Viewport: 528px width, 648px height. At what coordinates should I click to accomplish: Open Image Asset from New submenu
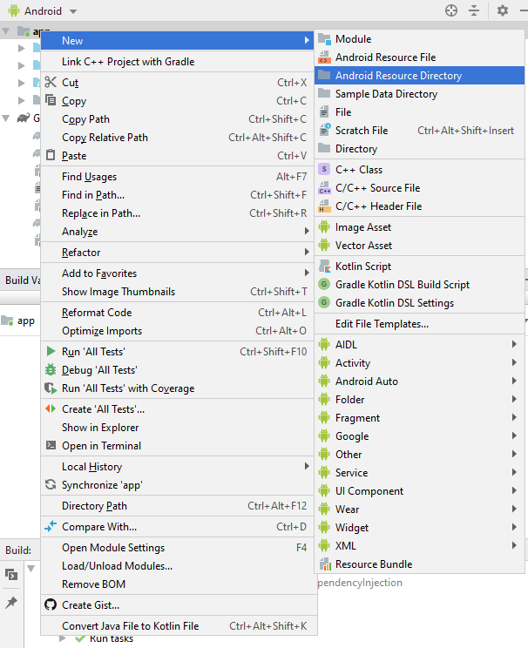362,227
